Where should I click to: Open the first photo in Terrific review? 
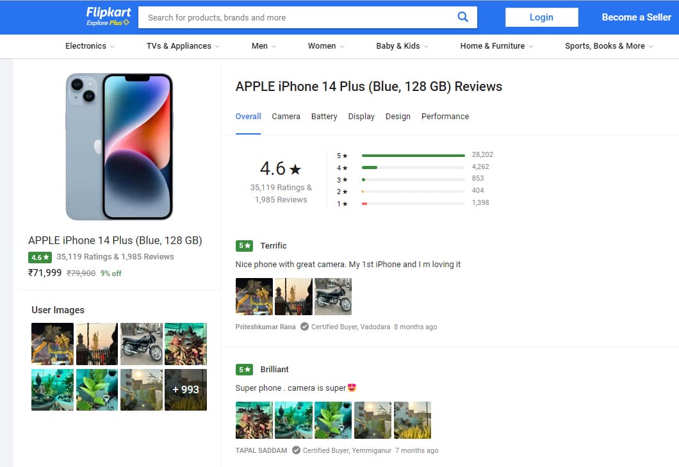pyautogui.click(x=254, y=297)
